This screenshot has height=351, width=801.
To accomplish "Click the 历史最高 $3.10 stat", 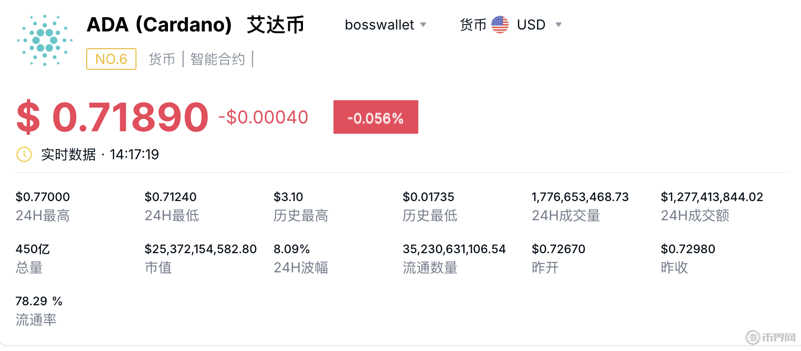I will coord(289,197).
